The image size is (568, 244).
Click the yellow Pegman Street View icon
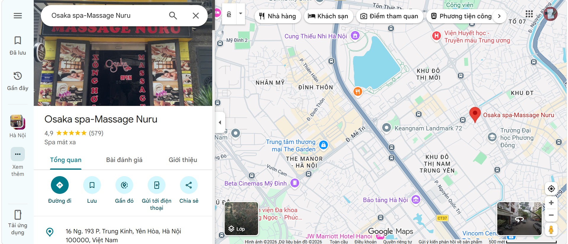click(x=551, y=229)
